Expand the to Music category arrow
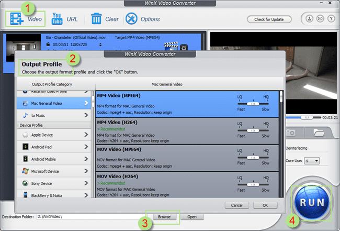This screenshot has height=231, width=340. (x=86, y=115)
